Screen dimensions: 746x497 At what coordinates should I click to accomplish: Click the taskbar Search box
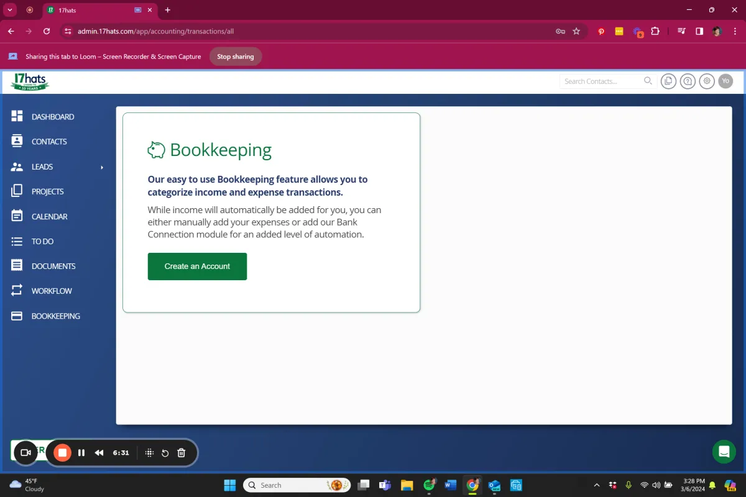click(297, 485)
